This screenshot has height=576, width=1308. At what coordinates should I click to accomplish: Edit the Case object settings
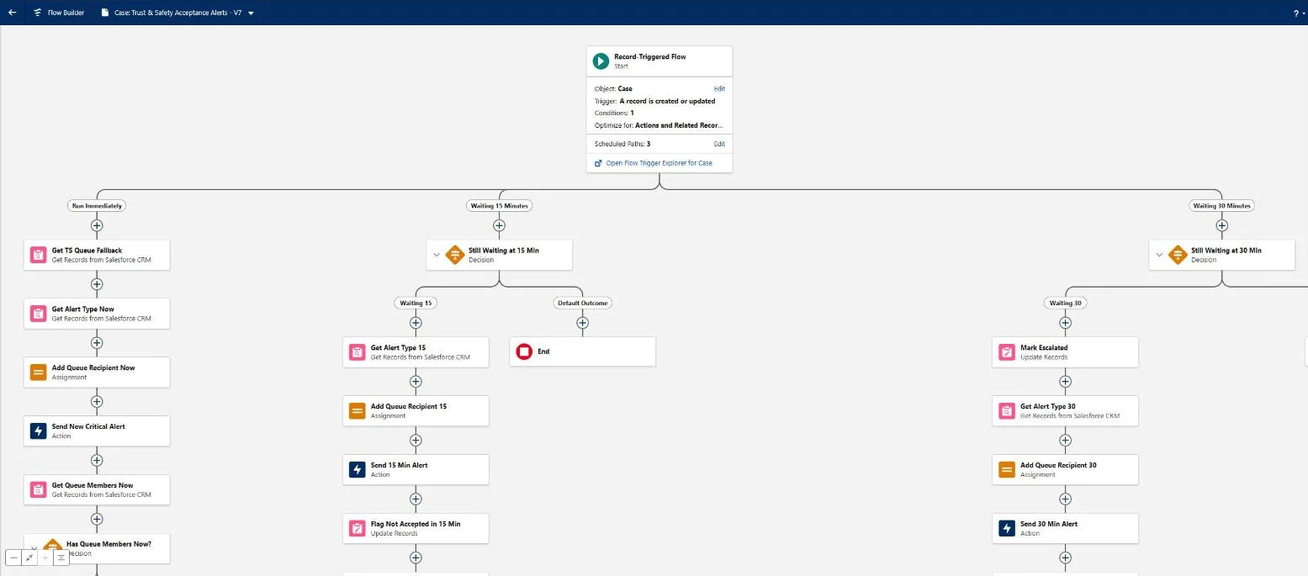point(719,88)
